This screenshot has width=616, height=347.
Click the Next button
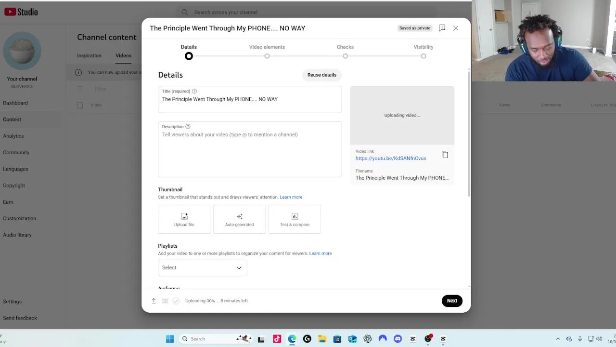tap(452, 301)
